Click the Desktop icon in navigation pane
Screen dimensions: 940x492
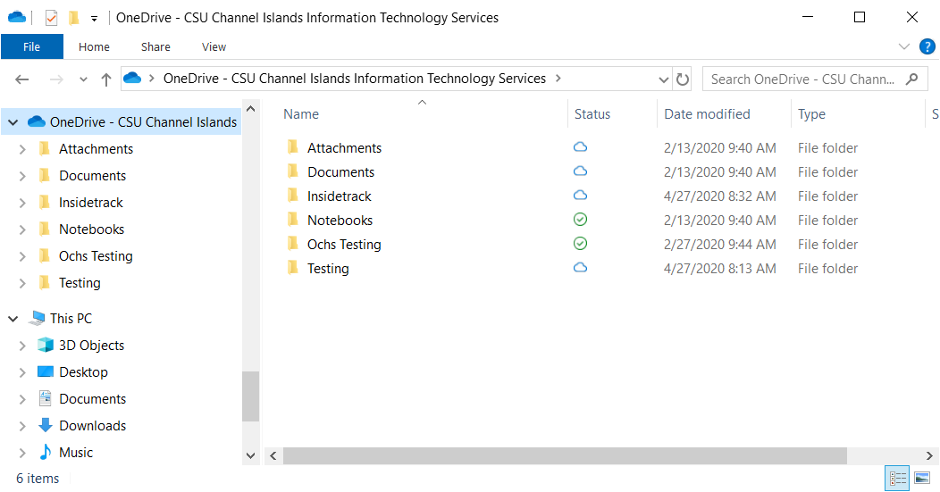pos(46,371)
